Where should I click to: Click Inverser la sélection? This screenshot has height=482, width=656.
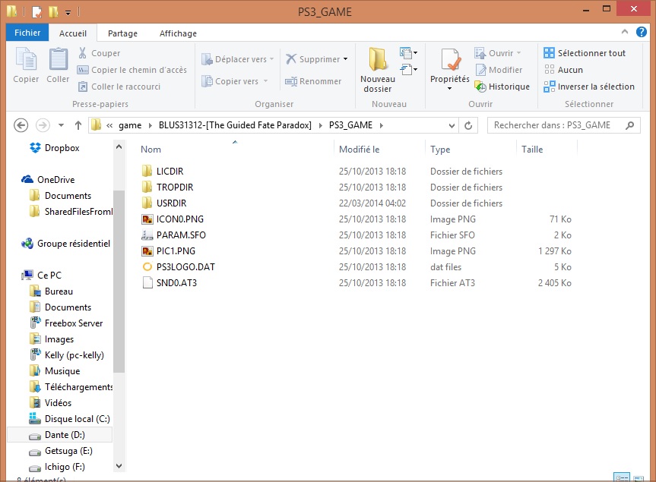coord(589,87)
